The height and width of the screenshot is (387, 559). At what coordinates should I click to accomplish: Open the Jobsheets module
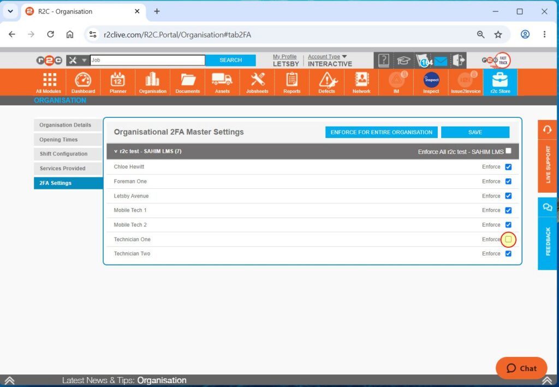pyautogui.click(x=257, y=82)
